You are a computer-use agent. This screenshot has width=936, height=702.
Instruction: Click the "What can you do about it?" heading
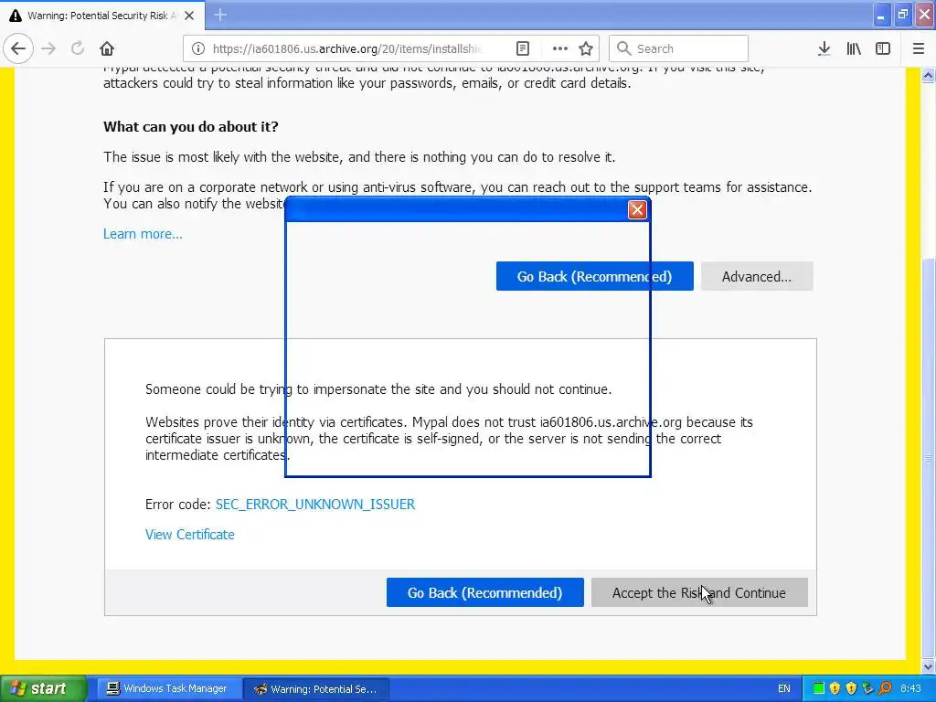[191, 126]
